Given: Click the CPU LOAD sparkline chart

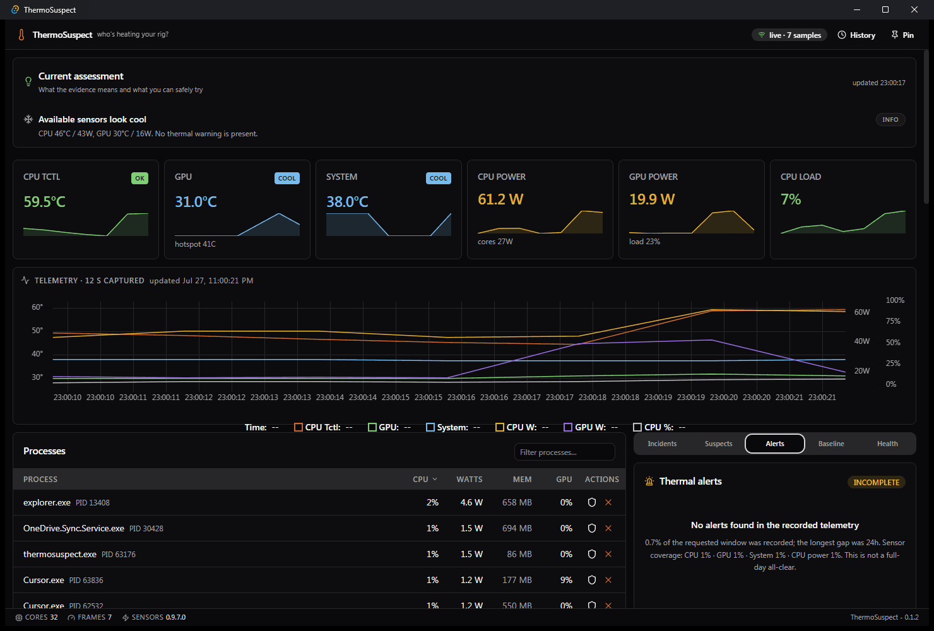Looking at the screenshot, I should click(x=843, y=221).
